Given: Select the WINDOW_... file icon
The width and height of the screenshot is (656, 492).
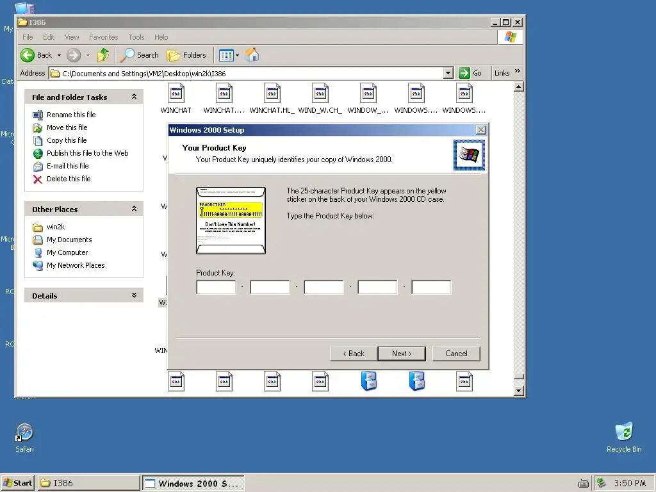Looking at the screenshot, I should (x=368, y=93).
